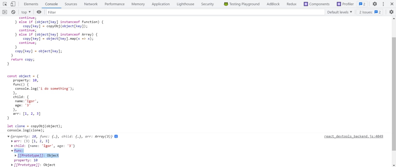This screenshot has height=167, width=396.
Task: Open console settings gear in filter bar
Action: tap(391, 12)
